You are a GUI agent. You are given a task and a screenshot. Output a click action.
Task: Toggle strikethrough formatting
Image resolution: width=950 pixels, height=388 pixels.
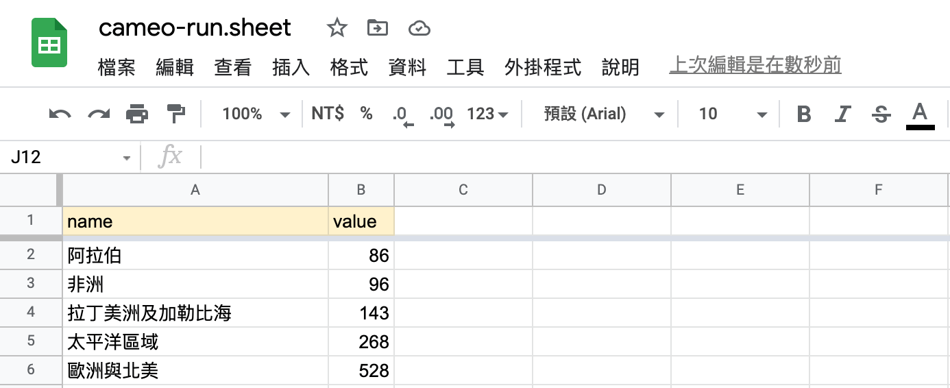pyautogui.click(x=881, y=114)
